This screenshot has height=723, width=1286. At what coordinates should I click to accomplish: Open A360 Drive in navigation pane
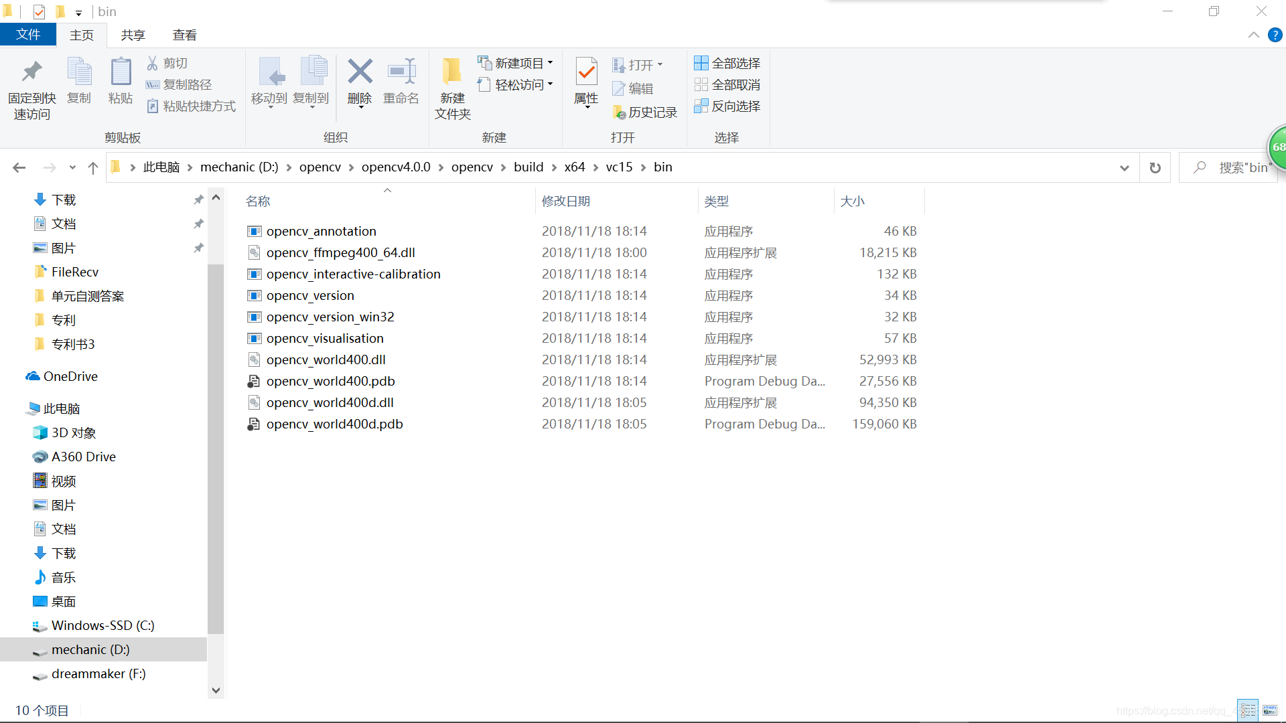tap(74, 457)
